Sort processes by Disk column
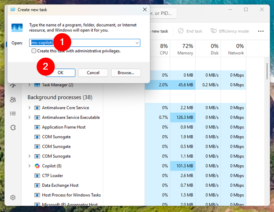This screenshot has width=274, height=212. (208, 49)
